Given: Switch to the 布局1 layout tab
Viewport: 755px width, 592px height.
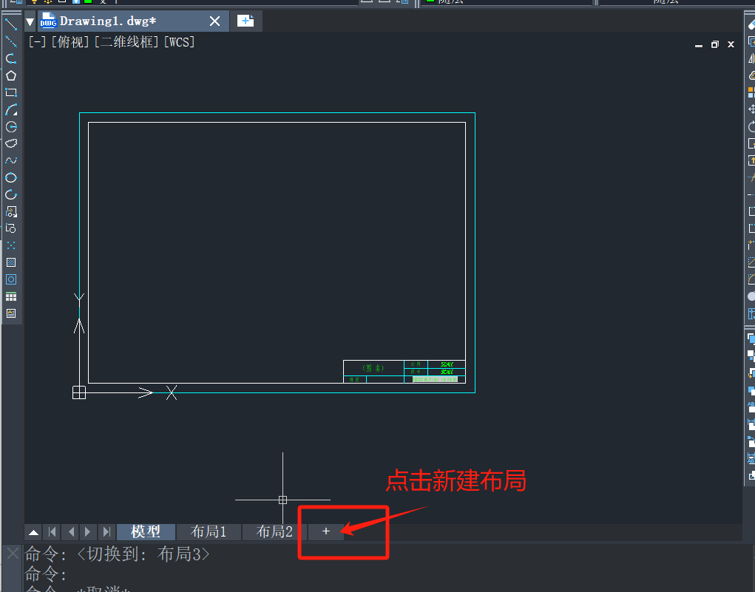Looking at the screenshot, I should pos(209,531).
